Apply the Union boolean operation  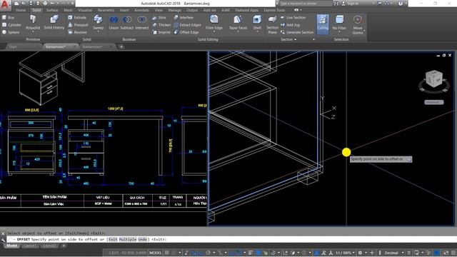coord(114,22)
